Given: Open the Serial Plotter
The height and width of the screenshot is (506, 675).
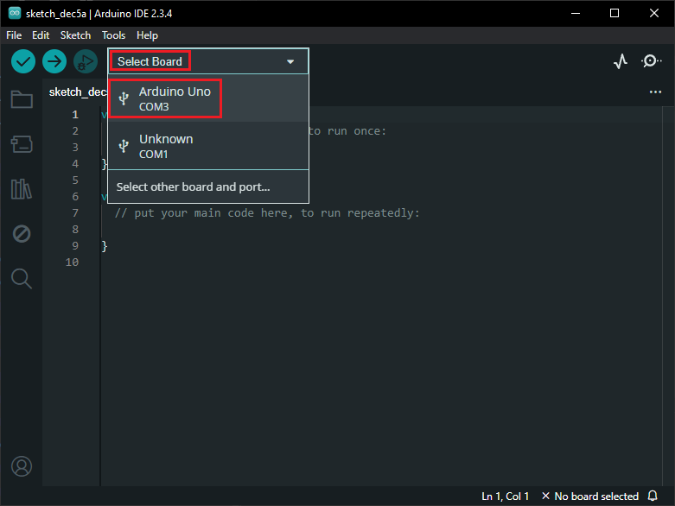Looking at the screenshot, I should pos(621,61).
